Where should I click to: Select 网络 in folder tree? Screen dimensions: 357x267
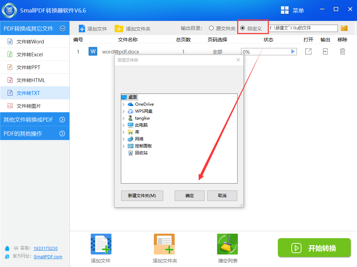click(139, 139)
